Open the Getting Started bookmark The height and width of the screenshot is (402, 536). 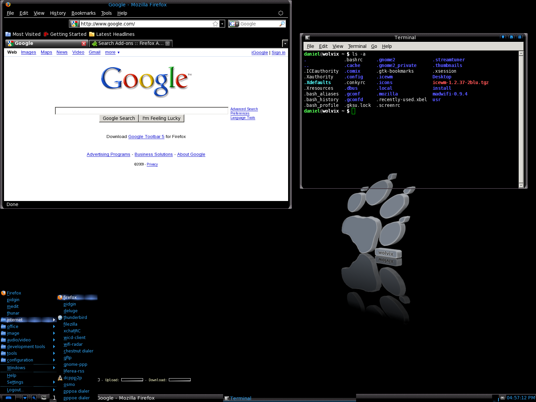point(65,34)
